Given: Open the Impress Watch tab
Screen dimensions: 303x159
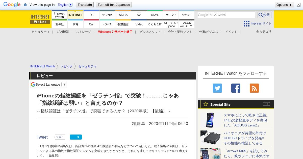Looking at the screenshot, I should pos(59,15).
